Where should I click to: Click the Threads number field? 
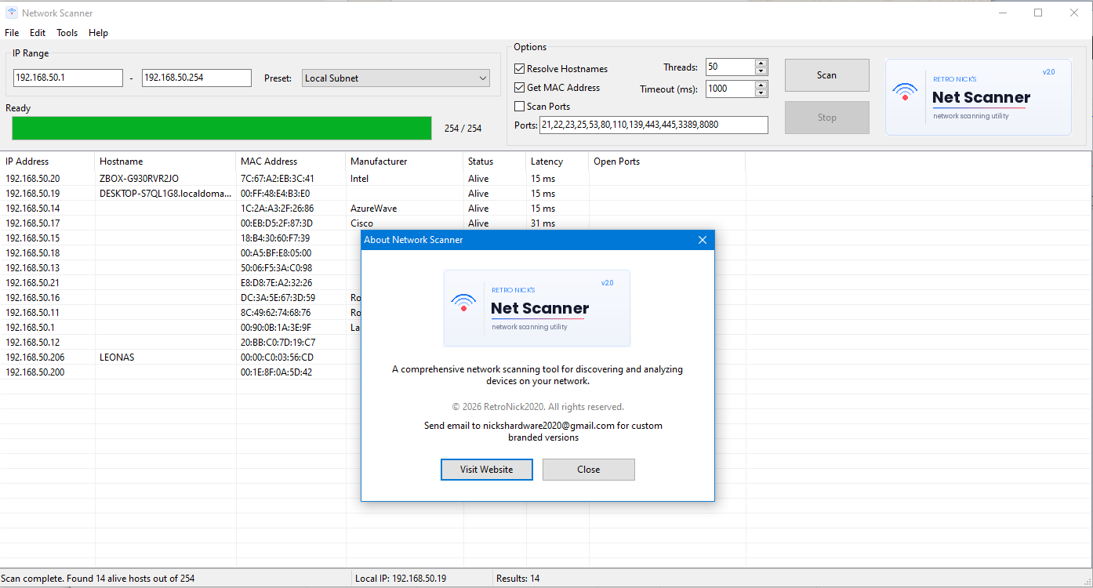coord(730,67)
